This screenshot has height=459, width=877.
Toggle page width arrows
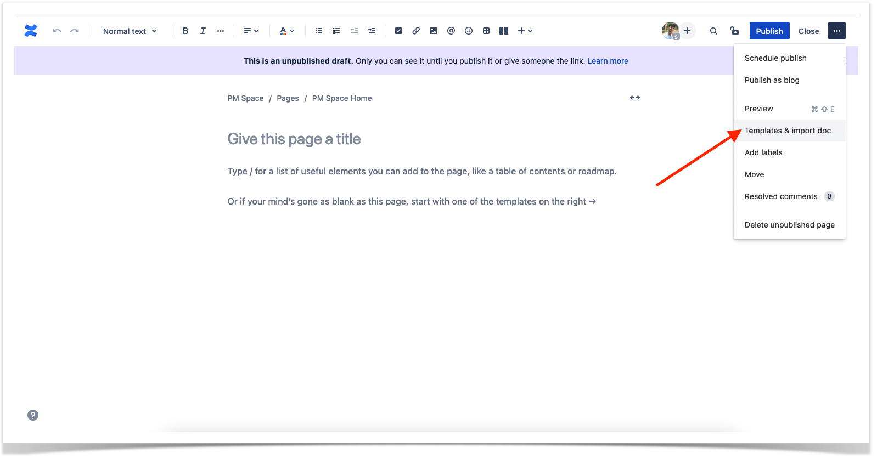(635, 98)
